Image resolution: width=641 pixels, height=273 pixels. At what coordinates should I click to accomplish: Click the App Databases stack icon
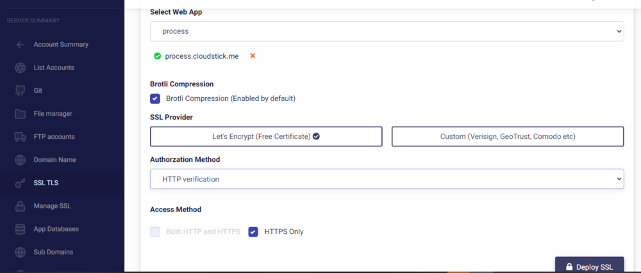(21, 229)
